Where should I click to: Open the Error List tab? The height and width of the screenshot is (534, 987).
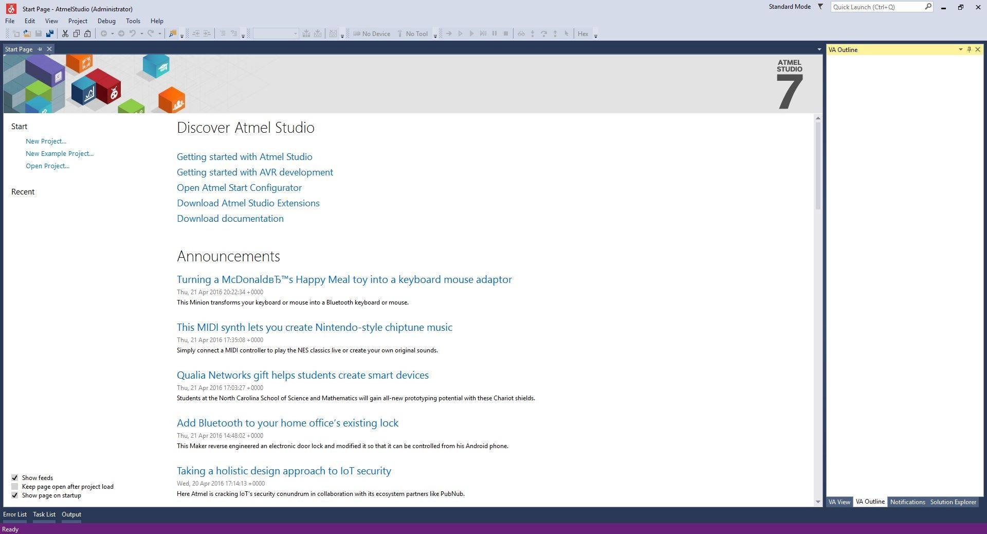click(15, 514)
